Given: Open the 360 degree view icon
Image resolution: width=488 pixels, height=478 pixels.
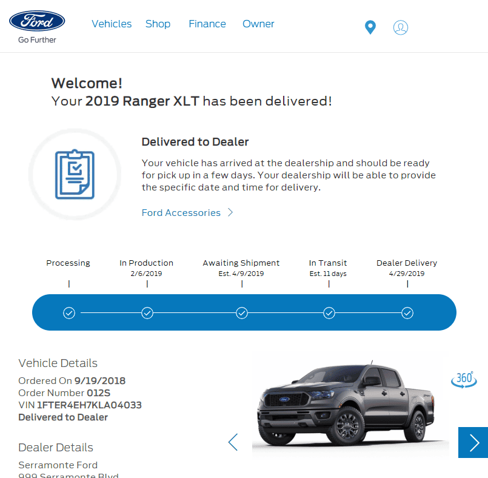Looking at the screenshot, I should [x=464, y=380].
